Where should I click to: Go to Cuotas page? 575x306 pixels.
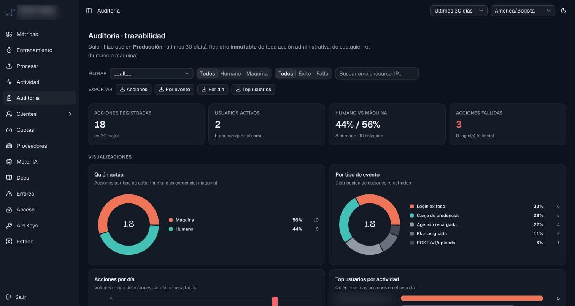pyautogui.click(x=40, y=130)
